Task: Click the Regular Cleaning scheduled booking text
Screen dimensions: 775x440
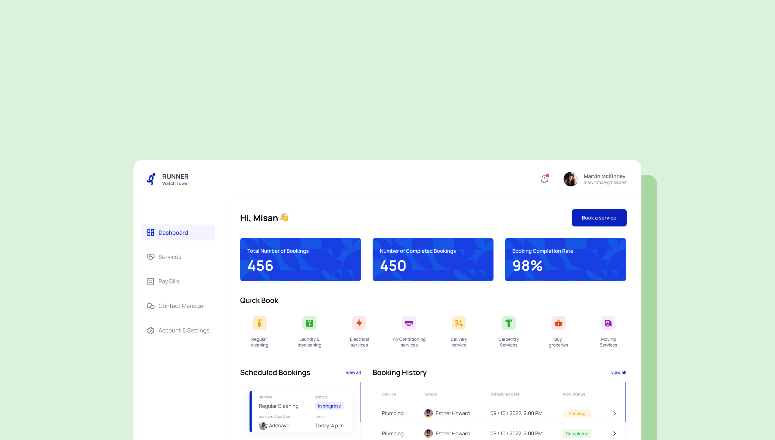Action: point(279,406)
